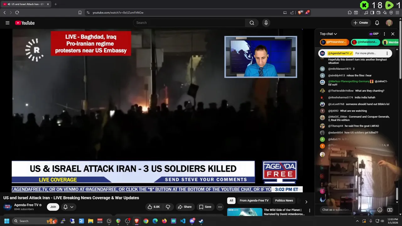This screenshot has width=402, height=226.
Task: Dislike the video
Action: [x=168, y=207]
